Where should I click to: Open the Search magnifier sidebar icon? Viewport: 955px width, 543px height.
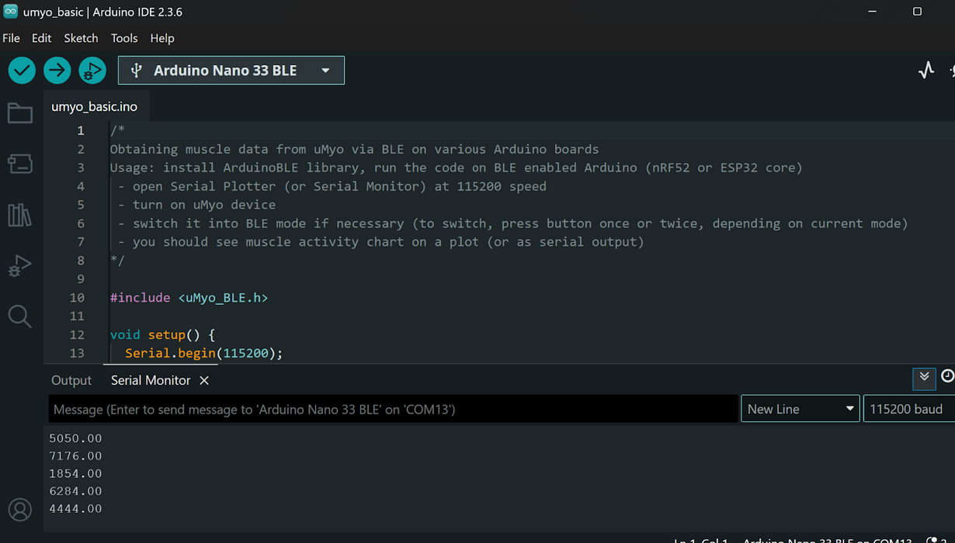click(x=20, y=316)
